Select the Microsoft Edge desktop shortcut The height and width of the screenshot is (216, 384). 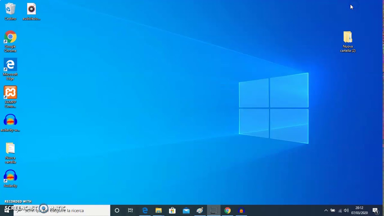10,69
